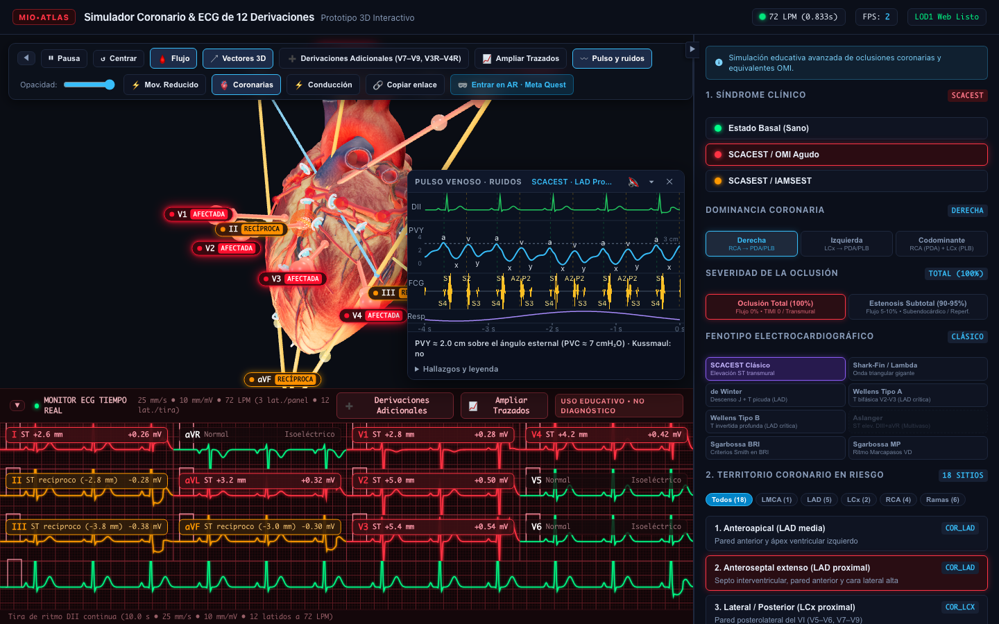Select the Shark-Fin / Lambda phenotype
The image size is (999, 624).
[918, 369]
